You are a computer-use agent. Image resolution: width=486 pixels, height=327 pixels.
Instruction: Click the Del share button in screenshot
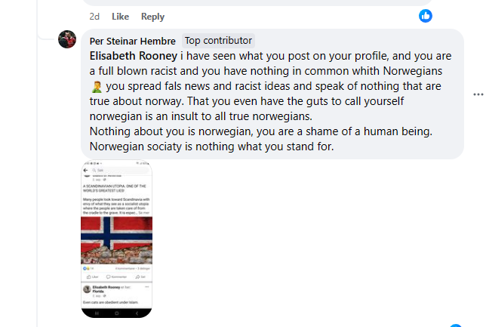click(x=142, y=277)
